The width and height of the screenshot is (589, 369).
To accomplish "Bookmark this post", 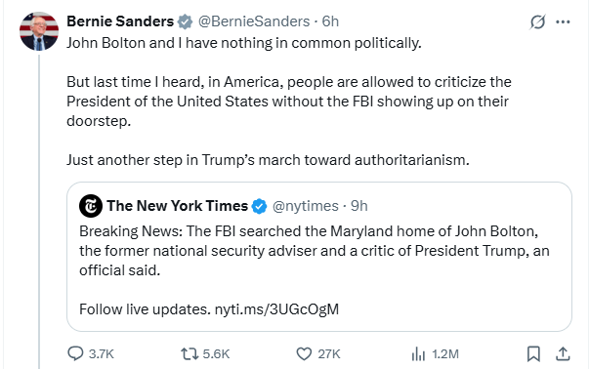I will pos(533,353).
